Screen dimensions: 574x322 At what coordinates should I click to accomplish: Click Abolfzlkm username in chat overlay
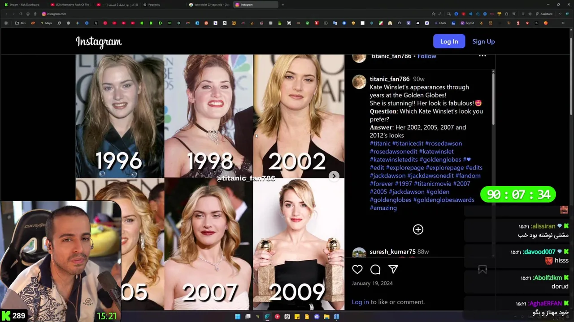(x=547, y=278)
